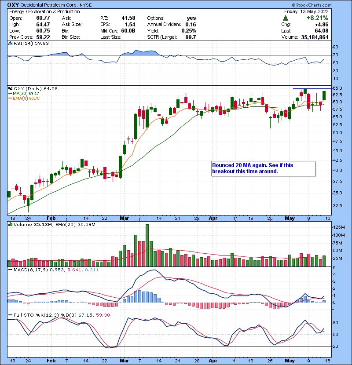Click the MACD(8,17,9) indicator label
The image size is (352, 365).
(x=31, y=270)
